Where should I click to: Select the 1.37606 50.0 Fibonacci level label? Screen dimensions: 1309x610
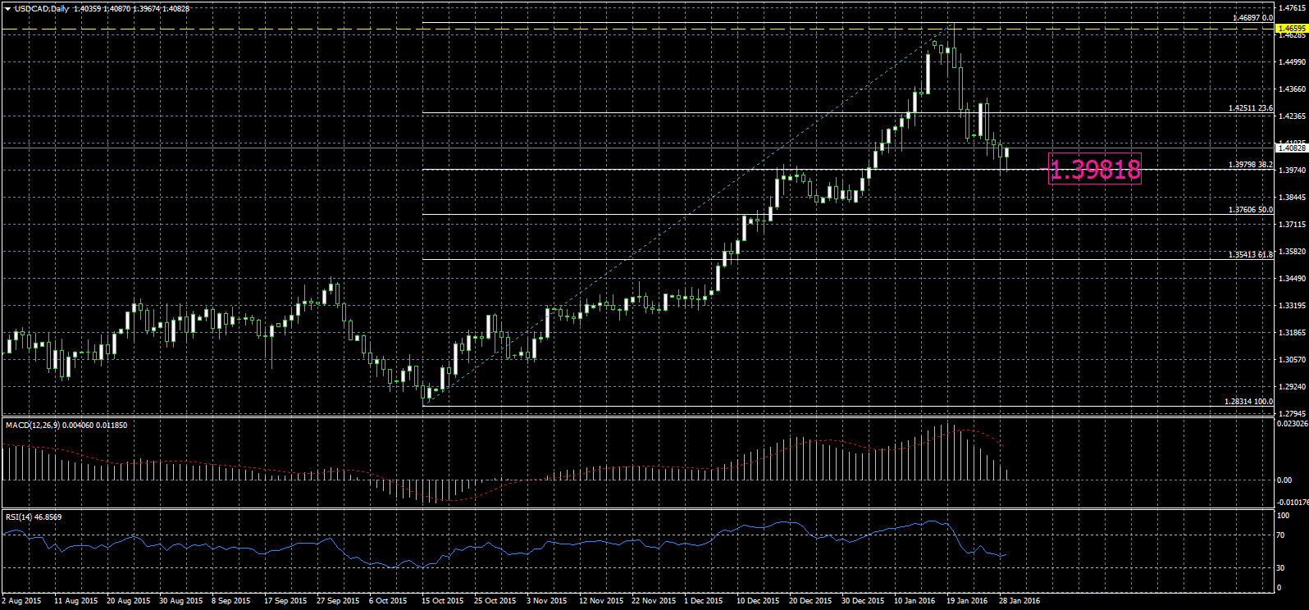pyautogui.click(x=1250, y=210)
